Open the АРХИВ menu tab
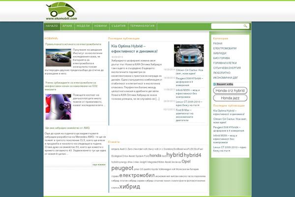Image resolution: width=295 pixels, height=197 pixels. pyautogui.click(x=67, y=26)
